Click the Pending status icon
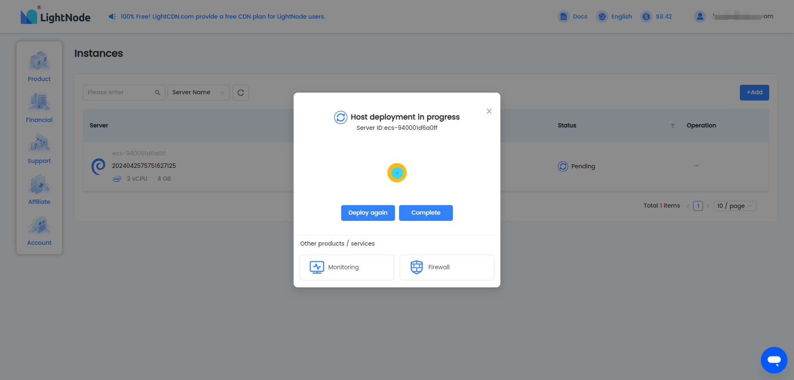The height and width of the screenshot is (380, 794). click(x=563, y=166)
